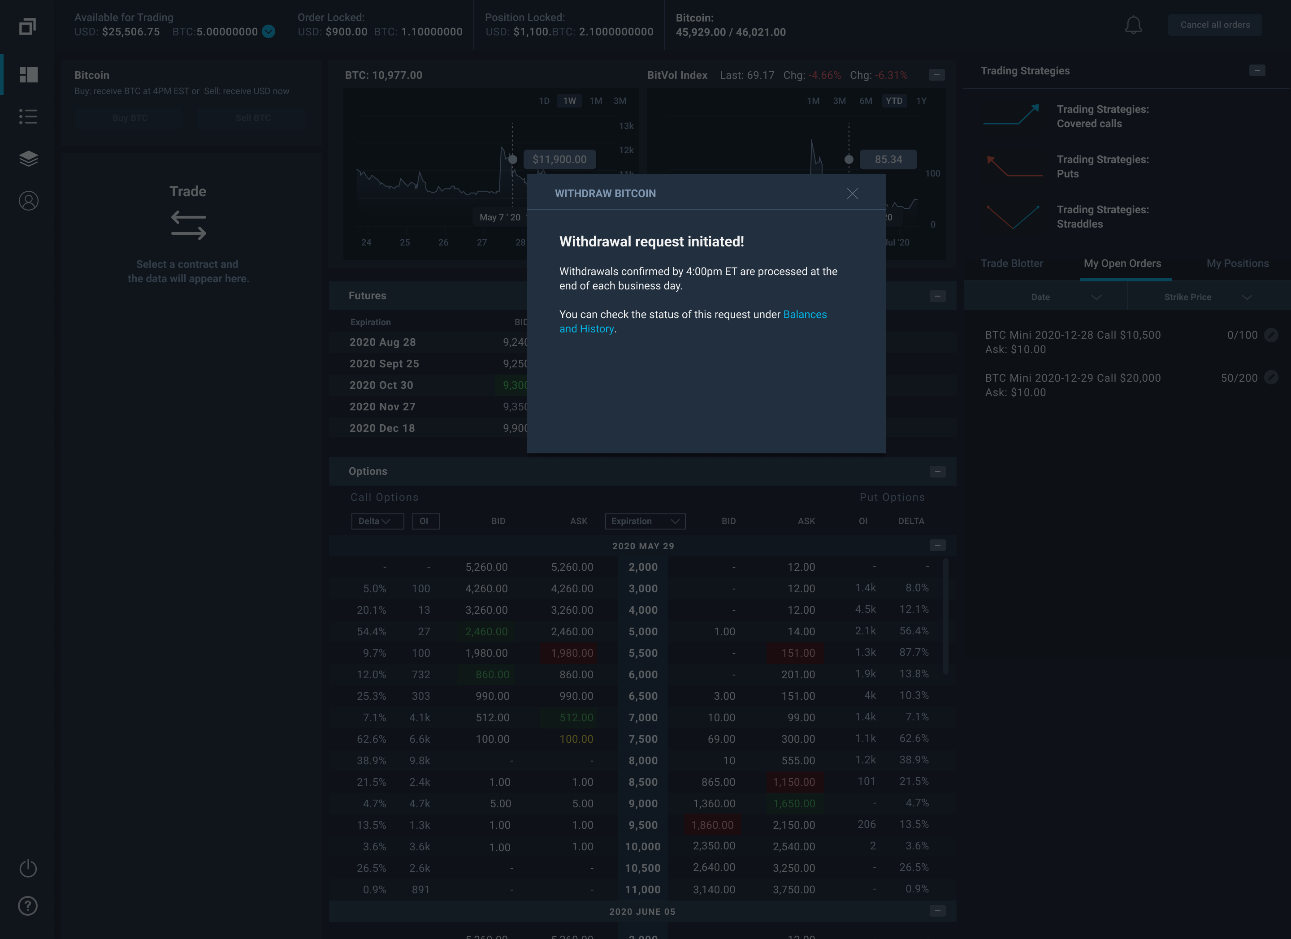Select 1M range on BTC chart
The height and width of the screenshot is (939, 1291).
click(595, 101)
